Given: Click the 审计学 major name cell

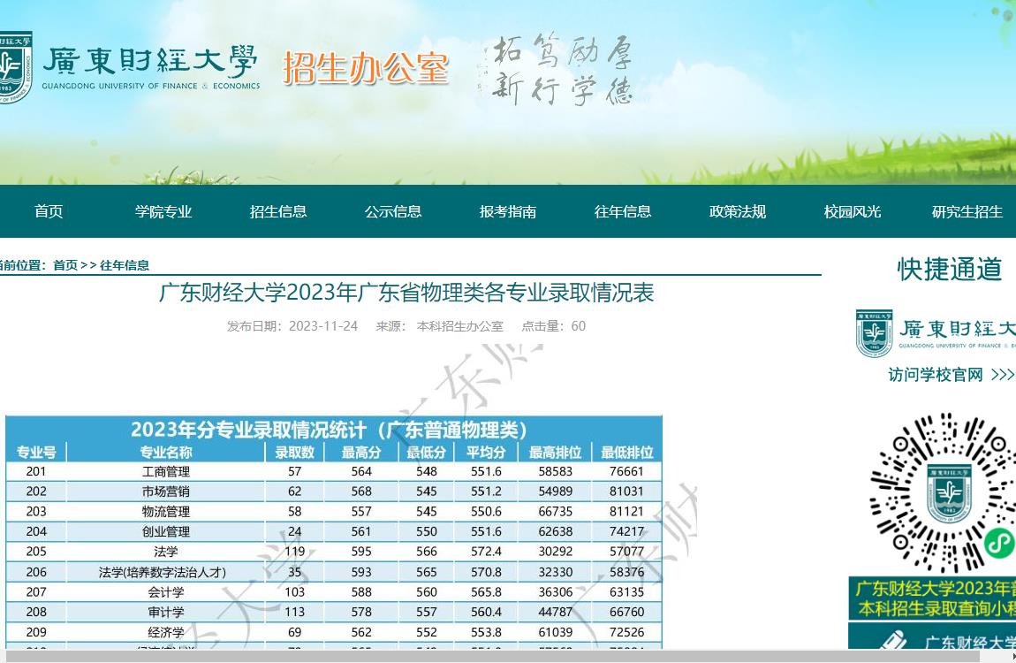Looking at the screenshot, I should pos(166,613).
